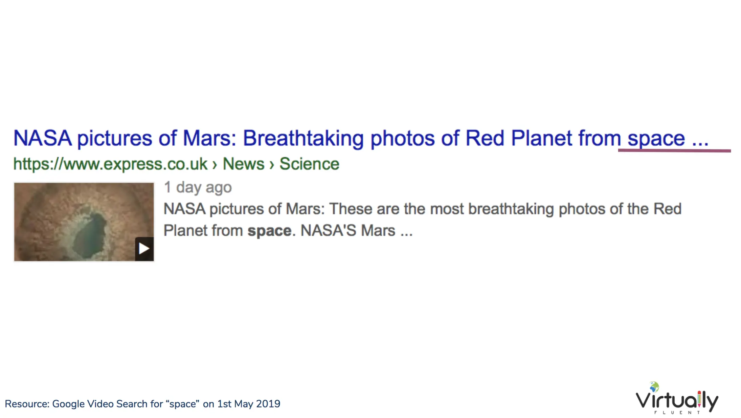
Task: Click "NASA'S Mars ..." at the snippet end
Action: [357, 231]
